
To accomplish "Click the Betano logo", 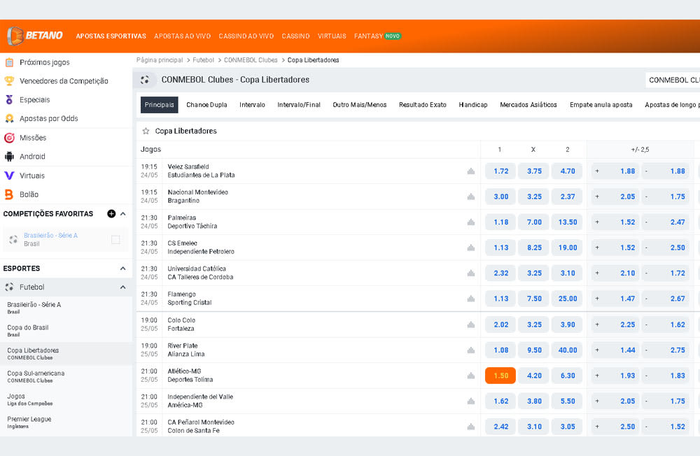I will pyautogui.click(x=35, y=36).
